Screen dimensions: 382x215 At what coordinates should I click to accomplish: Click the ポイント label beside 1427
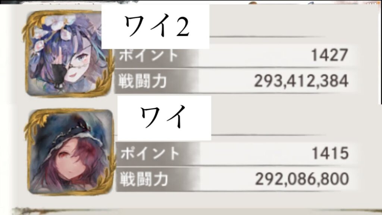pyautogui.click(x=148, y=54)
